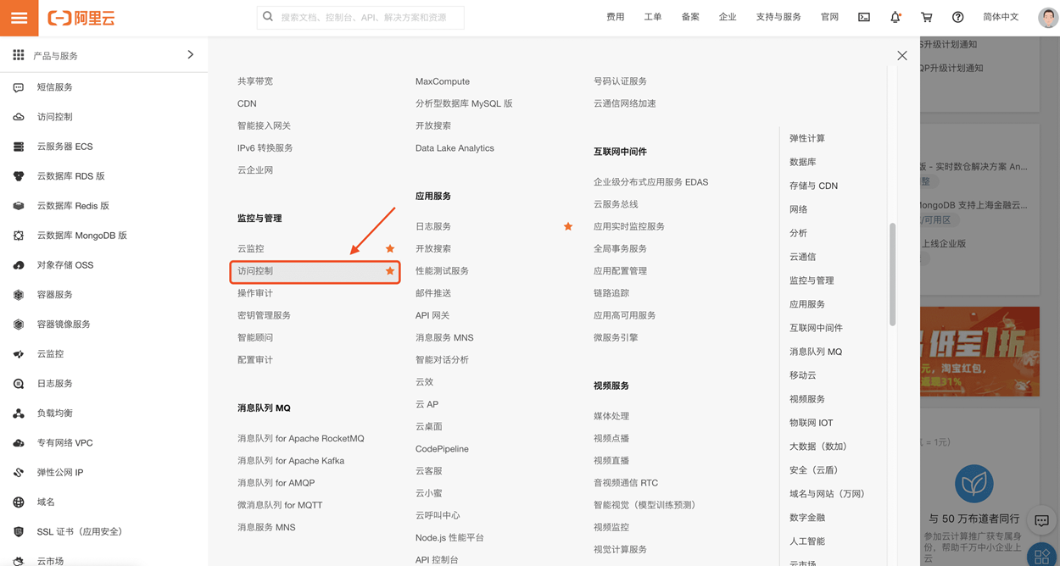This screenshot has height=566, width=1060.
Task: Open 音视频通信 RTC link
Action: [626, 483]
